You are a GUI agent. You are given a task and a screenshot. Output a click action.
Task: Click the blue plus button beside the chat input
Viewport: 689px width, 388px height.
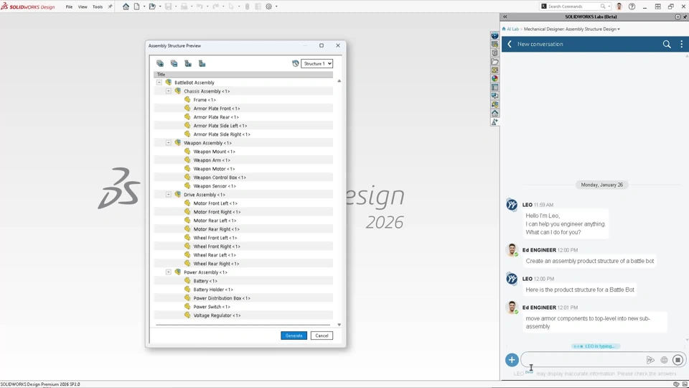click(512, 360)
